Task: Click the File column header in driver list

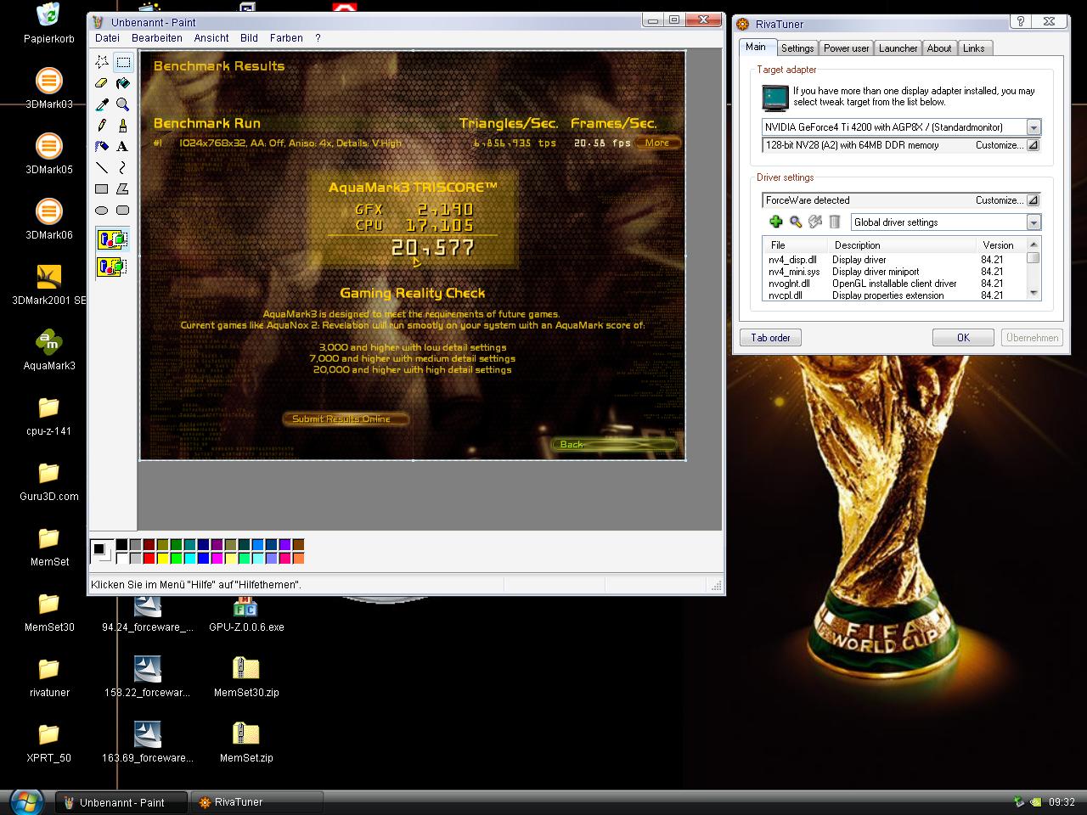Action: click(x=796, y=244)
